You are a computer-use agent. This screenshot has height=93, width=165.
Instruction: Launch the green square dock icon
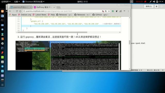tap(2, 57)
